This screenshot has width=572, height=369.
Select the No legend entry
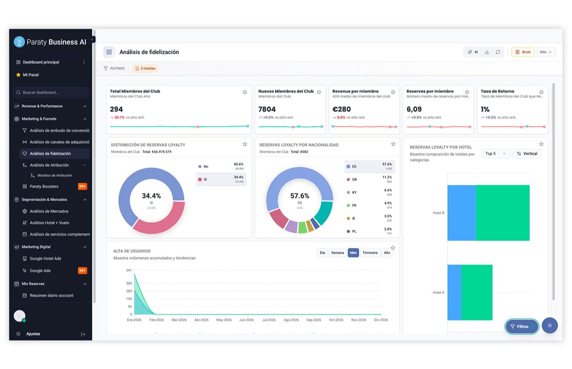point(221,167)
